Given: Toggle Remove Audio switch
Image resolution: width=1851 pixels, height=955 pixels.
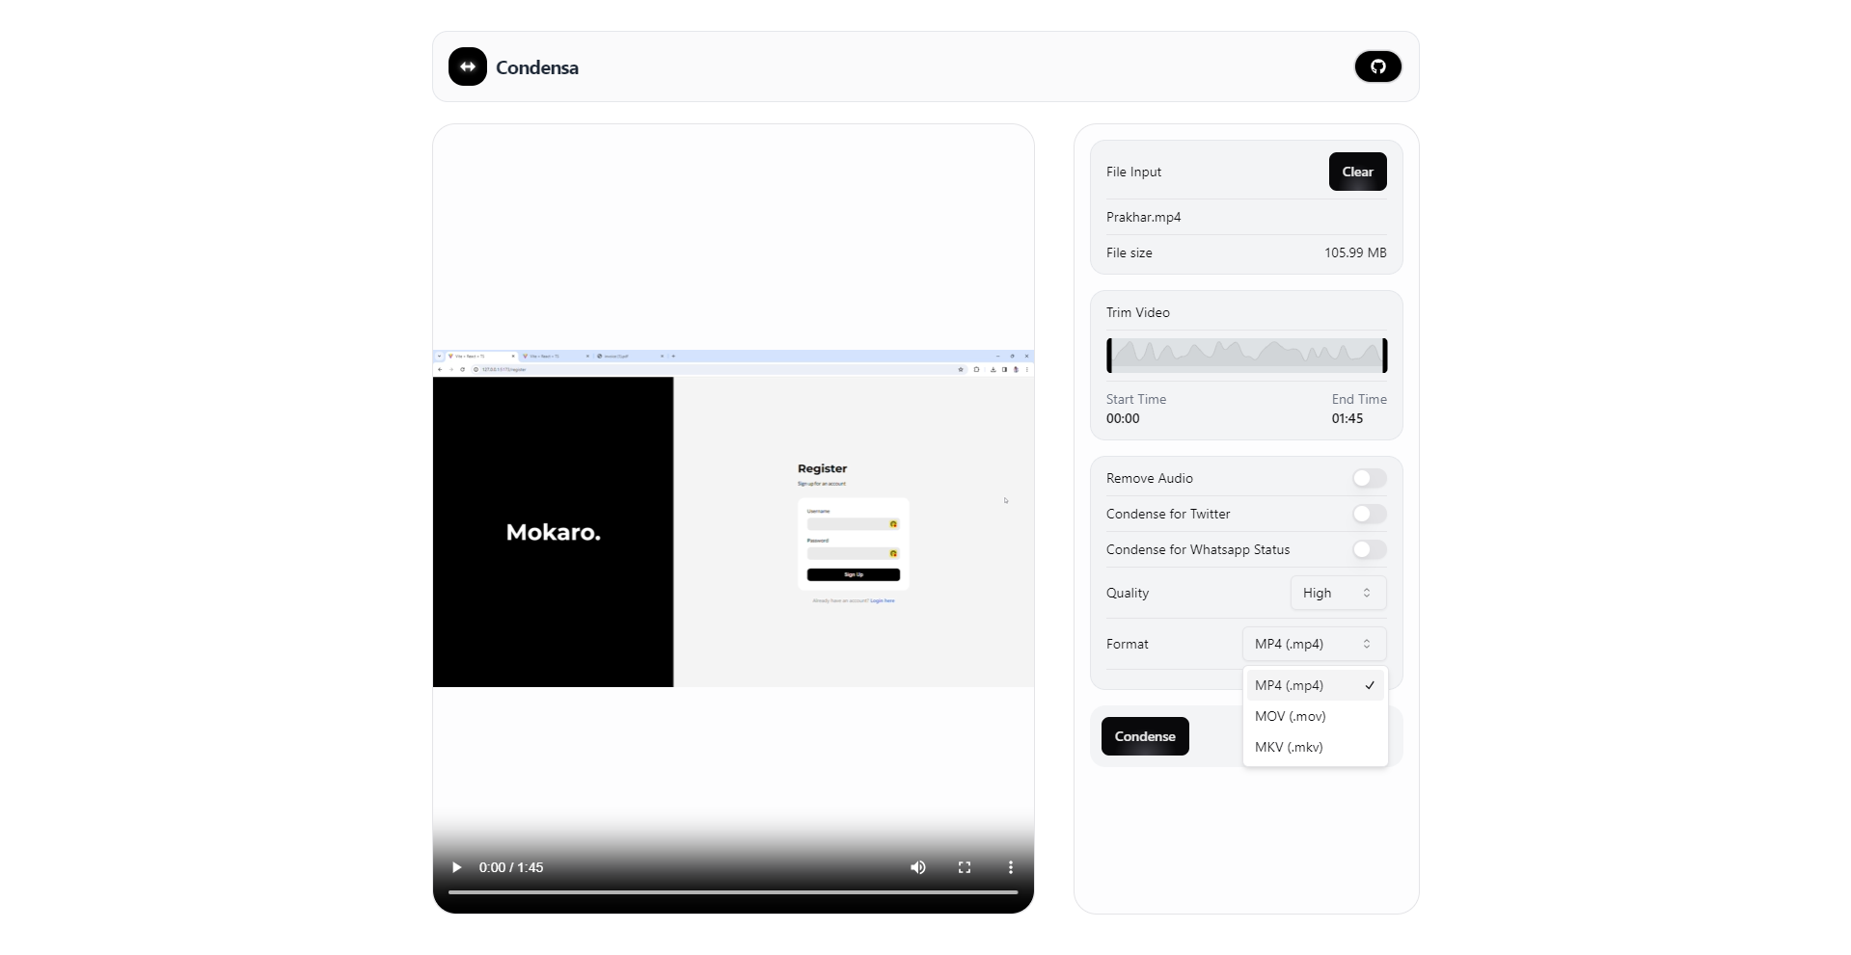Looking at the screenshot, I should tap(1369, 478).
